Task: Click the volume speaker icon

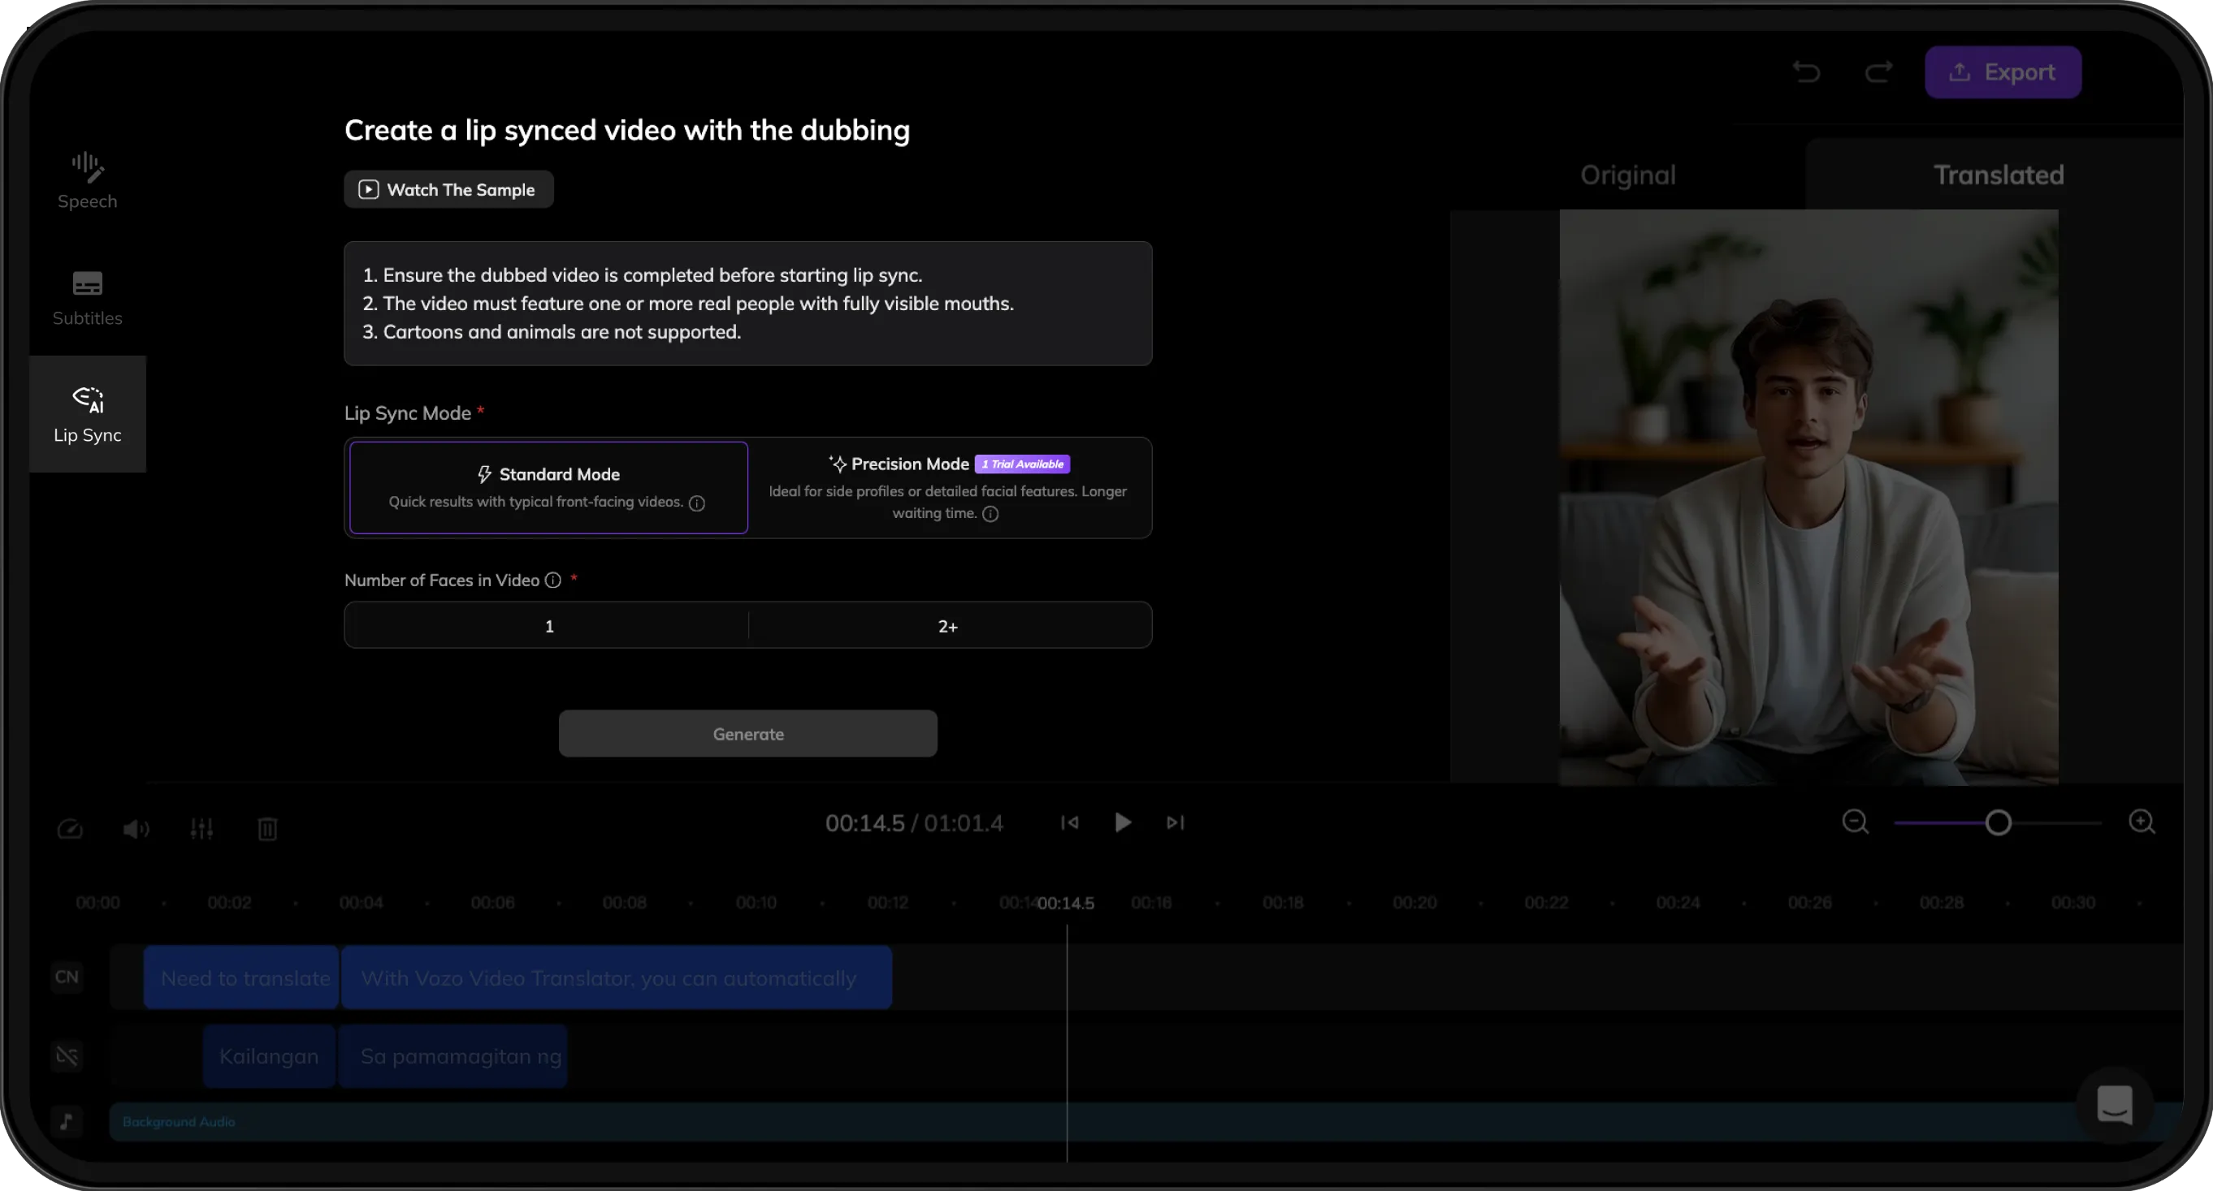Action: pyautogui.click(x=136, y=829)
